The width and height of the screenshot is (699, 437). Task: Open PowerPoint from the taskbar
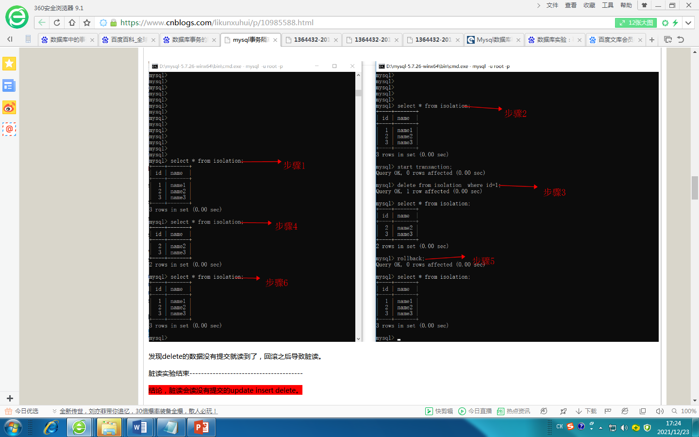[201, 428]
